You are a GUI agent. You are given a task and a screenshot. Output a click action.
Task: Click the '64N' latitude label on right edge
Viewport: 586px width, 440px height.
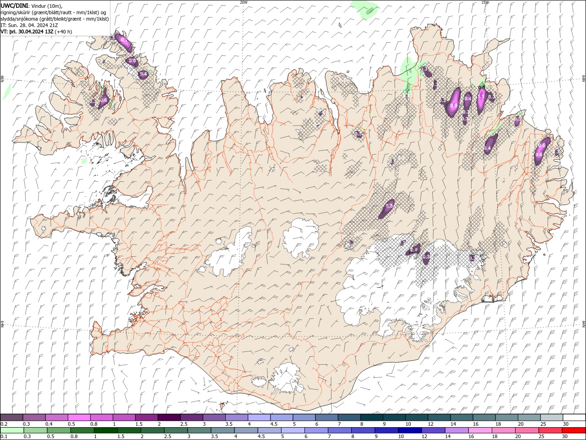coord(584,324)
